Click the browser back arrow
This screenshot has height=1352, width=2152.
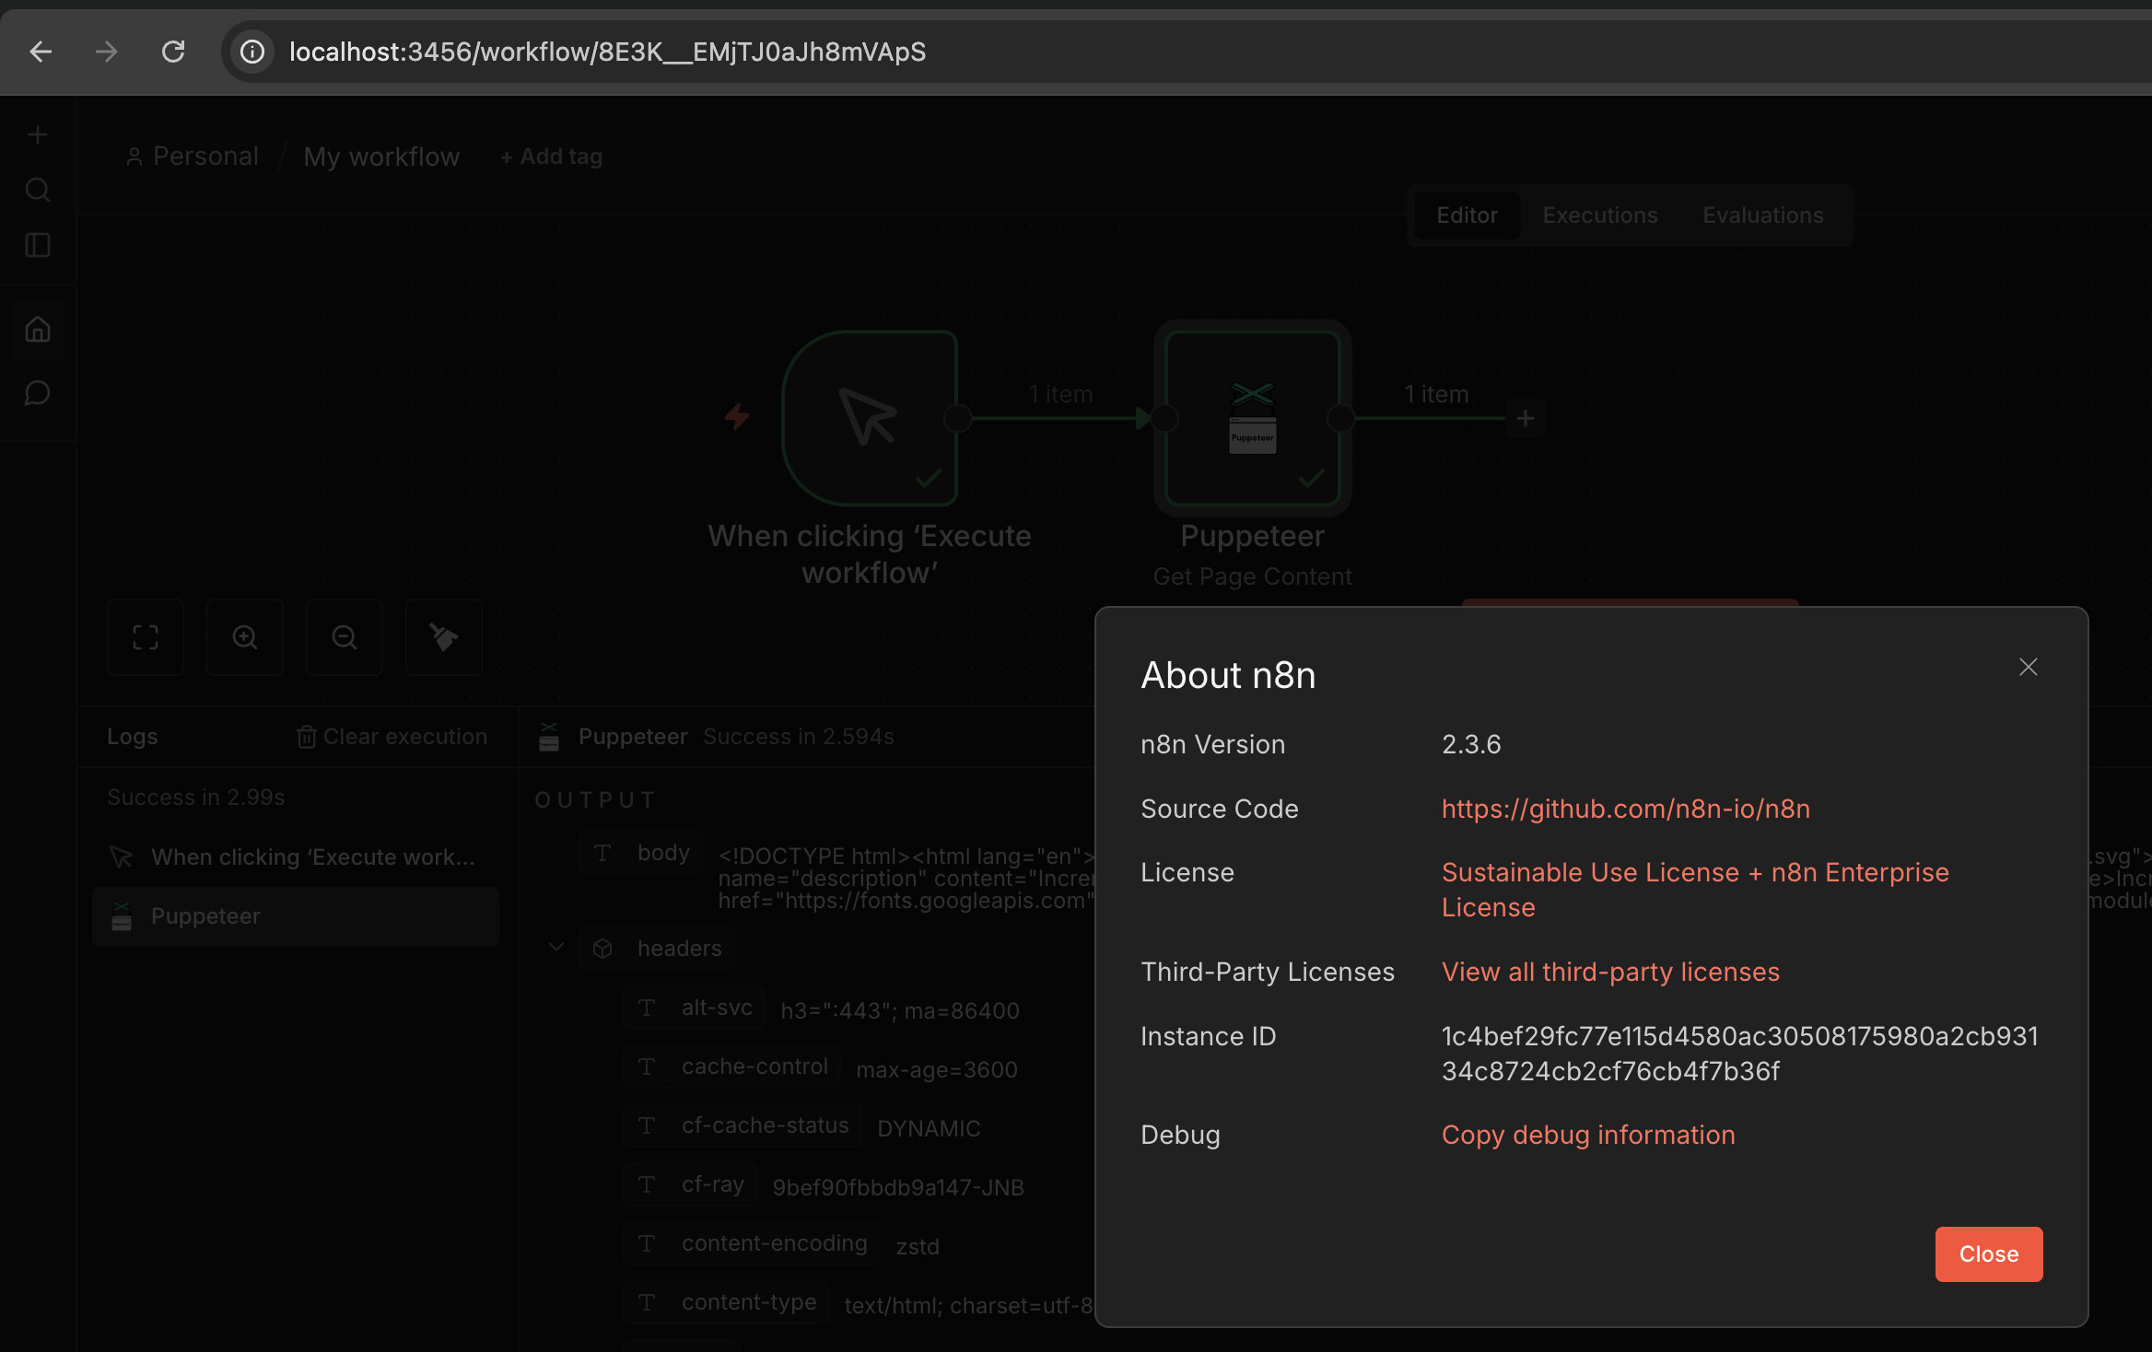pos(41,52)
